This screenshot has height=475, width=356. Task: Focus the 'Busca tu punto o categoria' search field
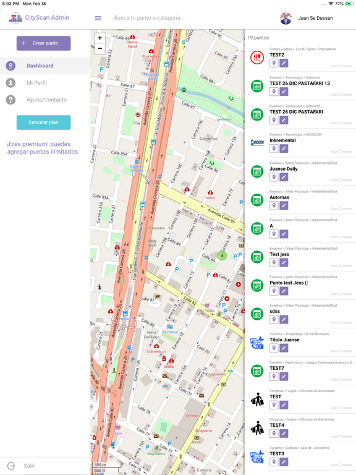coord(147,18)
